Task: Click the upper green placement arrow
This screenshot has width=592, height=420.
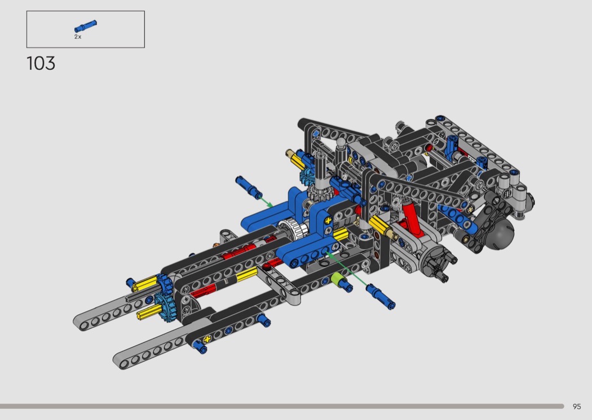Action: click(266, 200)
